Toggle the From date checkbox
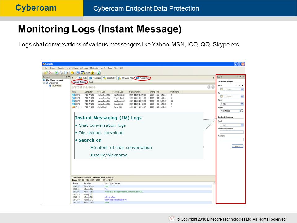This screenshot has height=223, width=297. pos(221,89)
